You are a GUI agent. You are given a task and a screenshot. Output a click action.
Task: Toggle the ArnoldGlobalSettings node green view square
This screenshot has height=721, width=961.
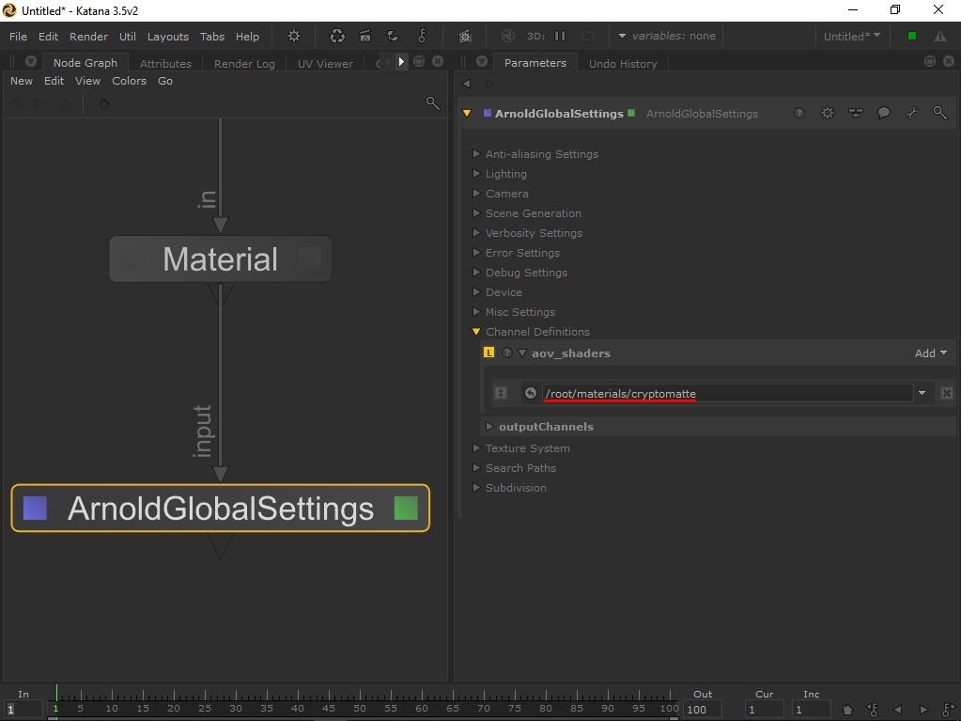[406, 509]
